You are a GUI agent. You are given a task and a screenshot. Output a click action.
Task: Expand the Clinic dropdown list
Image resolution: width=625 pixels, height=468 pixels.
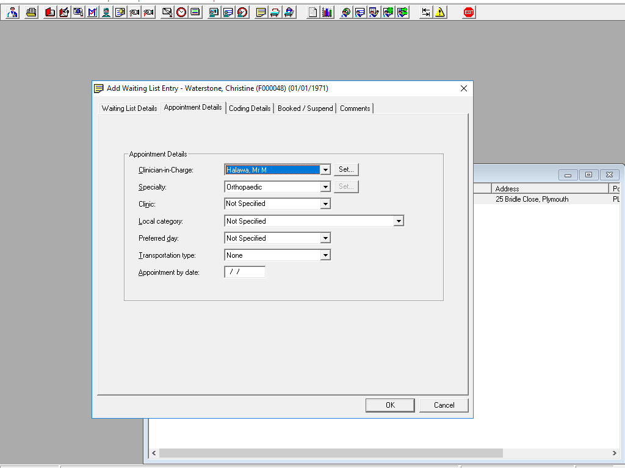(x=326, y=204)
